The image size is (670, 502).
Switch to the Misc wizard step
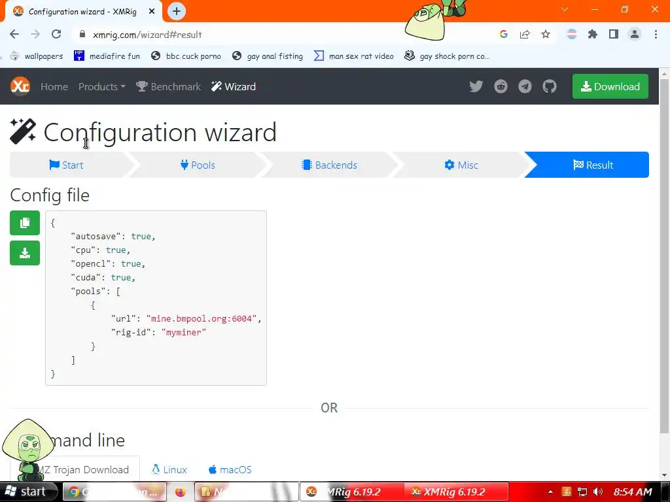pyautogui.click(x=461, y=165)
